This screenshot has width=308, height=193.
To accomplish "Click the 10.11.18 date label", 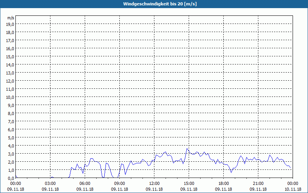I will (x=293, y=189).
